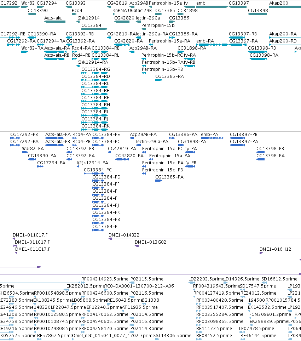This screenshot has width=301, height=341.
Task: Select EST RE57867.5prime
Action: tap(55, 336)
